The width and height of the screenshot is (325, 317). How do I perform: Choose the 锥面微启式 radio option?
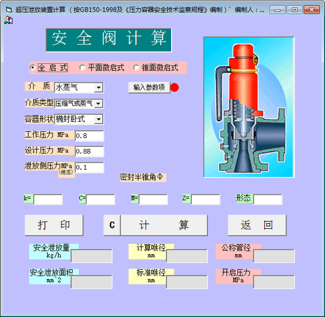coord(136,68)
